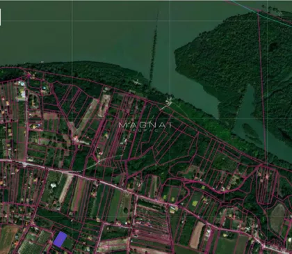The height and width of the screenshot is (254, 292).
Task: Click the dirt clearing on the riverbank
Action: click(169, 102)
